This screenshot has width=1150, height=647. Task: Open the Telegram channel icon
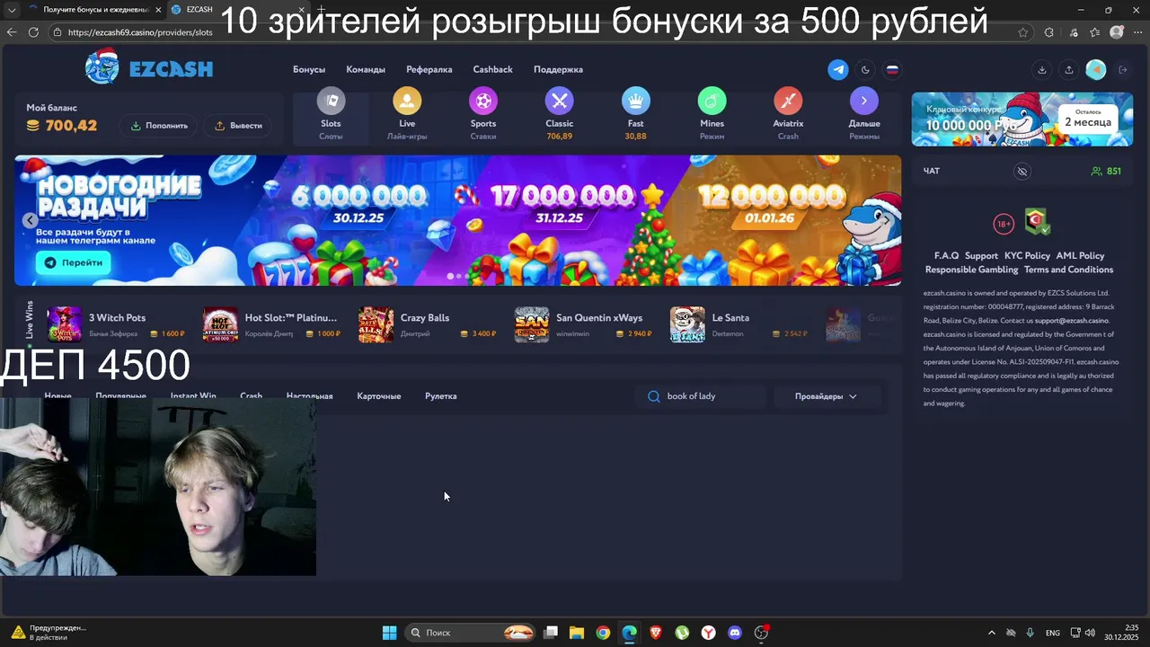pyautogui.click(x=838, y=69)
